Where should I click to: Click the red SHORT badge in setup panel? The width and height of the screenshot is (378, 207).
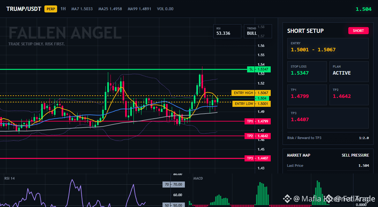point(358,31)
